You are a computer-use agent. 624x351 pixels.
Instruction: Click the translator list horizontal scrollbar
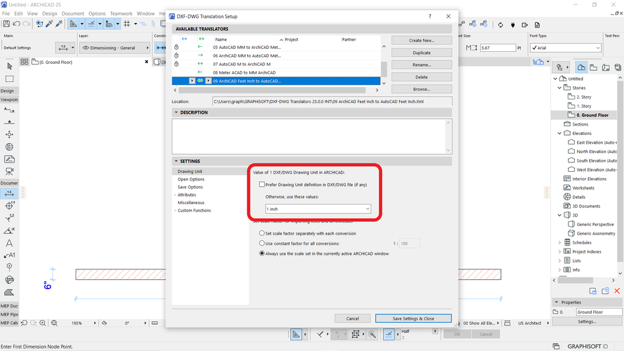tap(272, 91)
